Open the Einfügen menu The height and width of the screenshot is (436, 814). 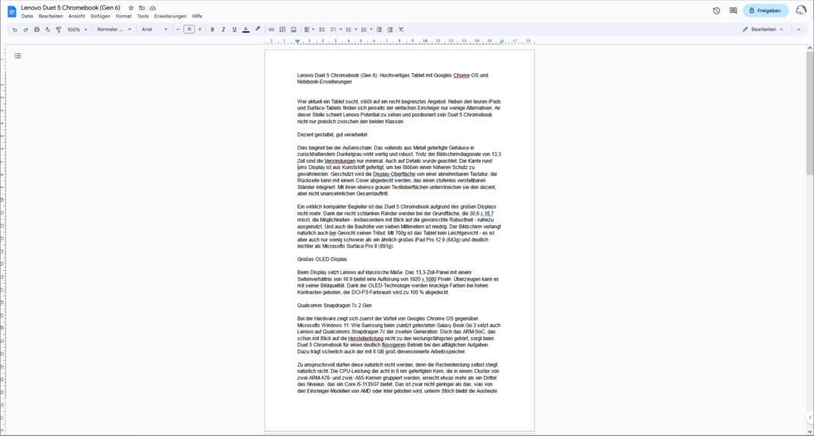[x=100, y=16]
